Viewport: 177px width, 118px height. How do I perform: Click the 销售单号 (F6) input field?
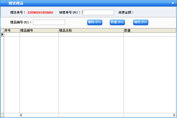[x=98, y=12]
